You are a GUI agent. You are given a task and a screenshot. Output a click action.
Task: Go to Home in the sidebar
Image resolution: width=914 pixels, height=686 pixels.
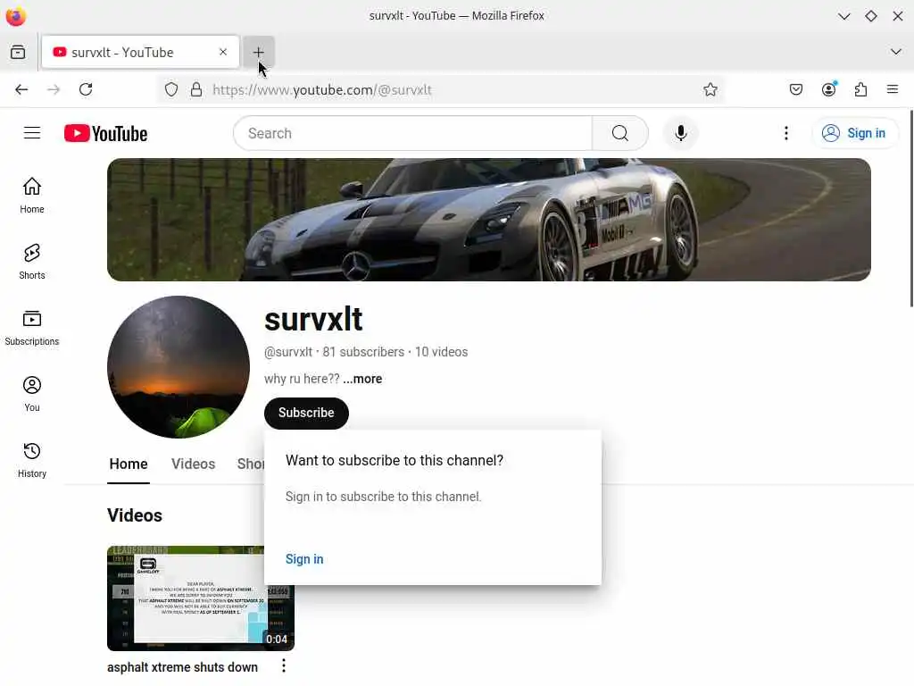click(32, 196)
